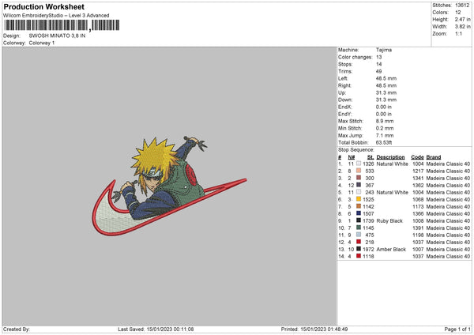Select the red swatch for stop 14
The image size is (474, 335).
[359, 256]
